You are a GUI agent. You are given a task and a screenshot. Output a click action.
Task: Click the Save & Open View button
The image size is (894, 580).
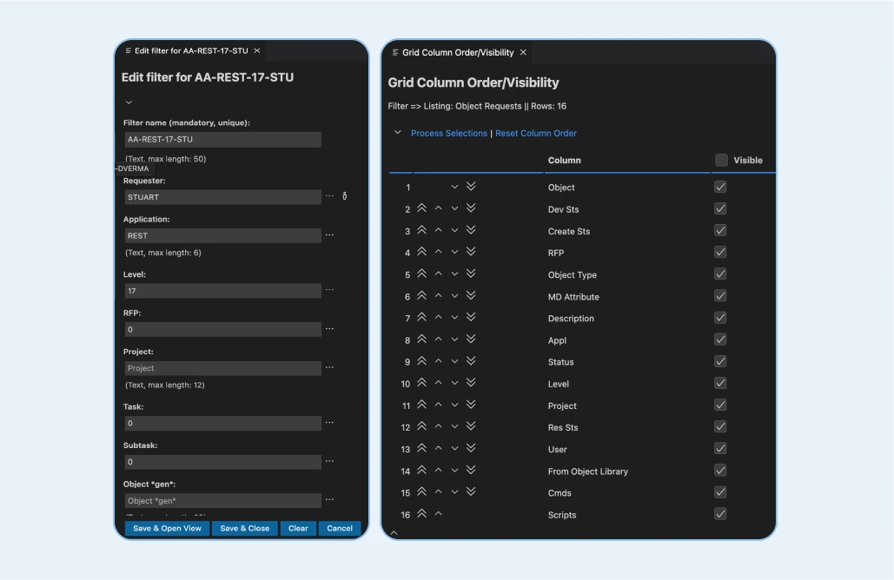tap(167, 528)
